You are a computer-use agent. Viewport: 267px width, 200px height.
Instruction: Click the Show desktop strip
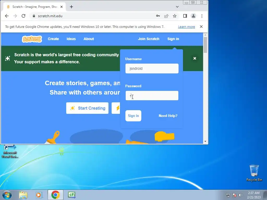pos(265,195)
